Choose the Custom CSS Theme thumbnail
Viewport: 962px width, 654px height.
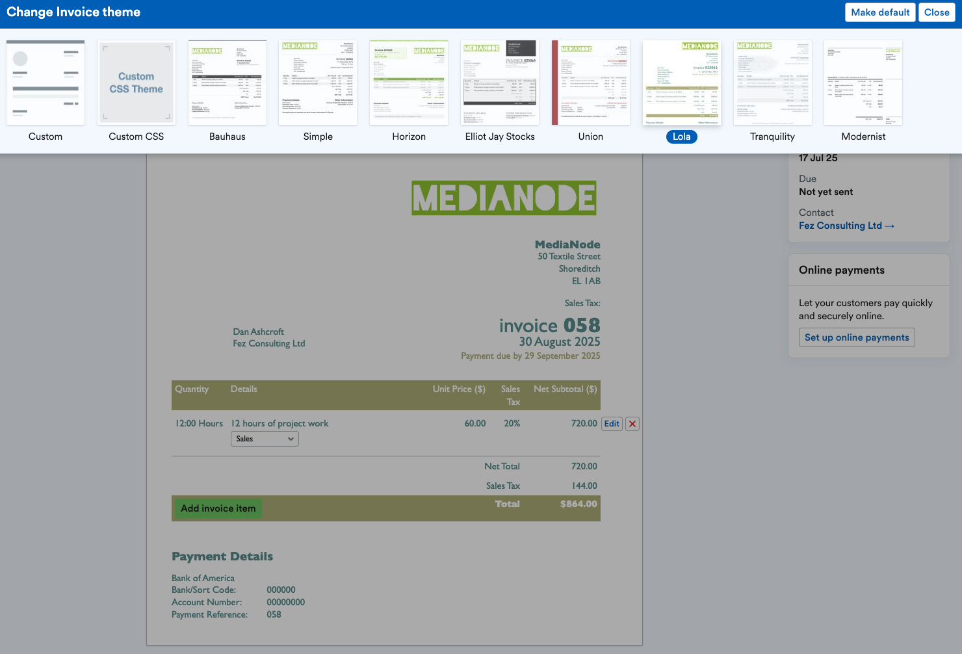click(x=136, y=83)
